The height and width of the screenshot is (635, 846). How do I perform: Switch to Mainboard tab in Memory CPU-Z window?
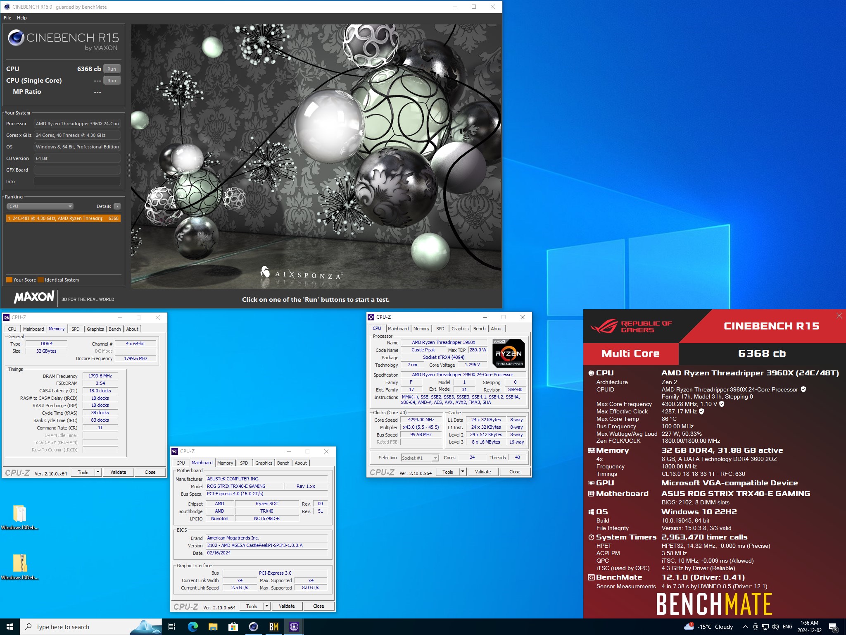[x=33, y=329]
